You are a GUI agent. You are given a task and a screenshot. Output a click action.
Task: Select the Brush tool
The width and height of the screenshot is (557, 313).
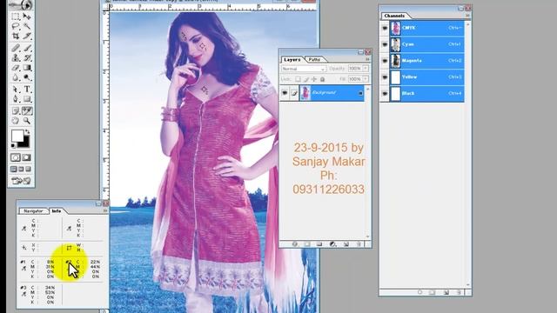pos(27,48)
